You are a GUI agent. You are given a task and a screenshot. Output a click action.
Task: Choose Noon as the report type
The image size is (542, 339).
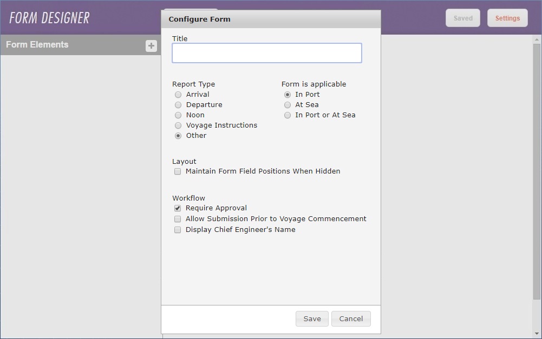tap(178, 115)
